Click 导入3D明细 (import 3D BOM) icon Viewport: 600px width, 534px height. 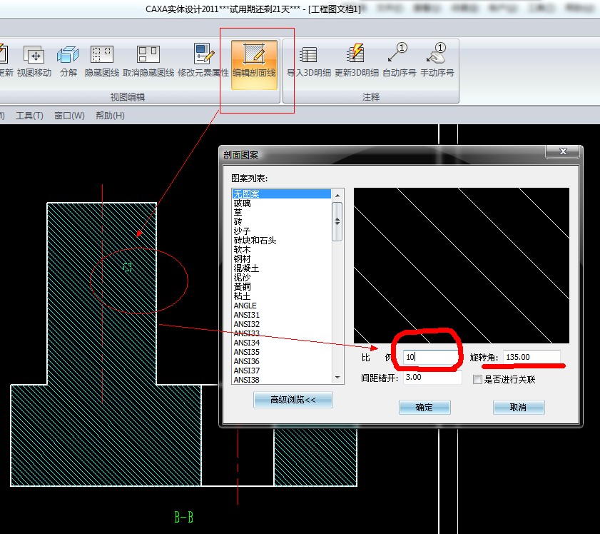point(308,55)
